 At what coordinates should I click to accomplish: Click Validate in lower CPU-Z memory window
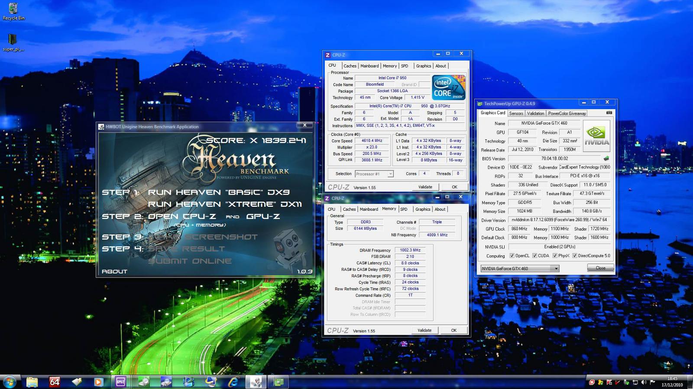click(424, 330)
